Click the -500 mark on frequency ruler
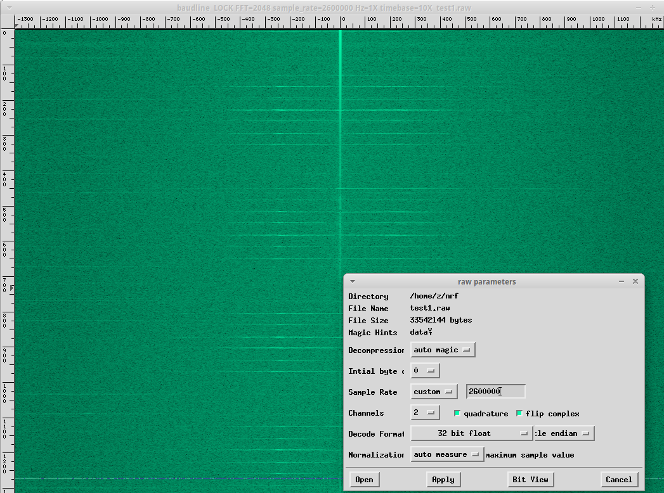664x493 pixels. pos(223,20)
